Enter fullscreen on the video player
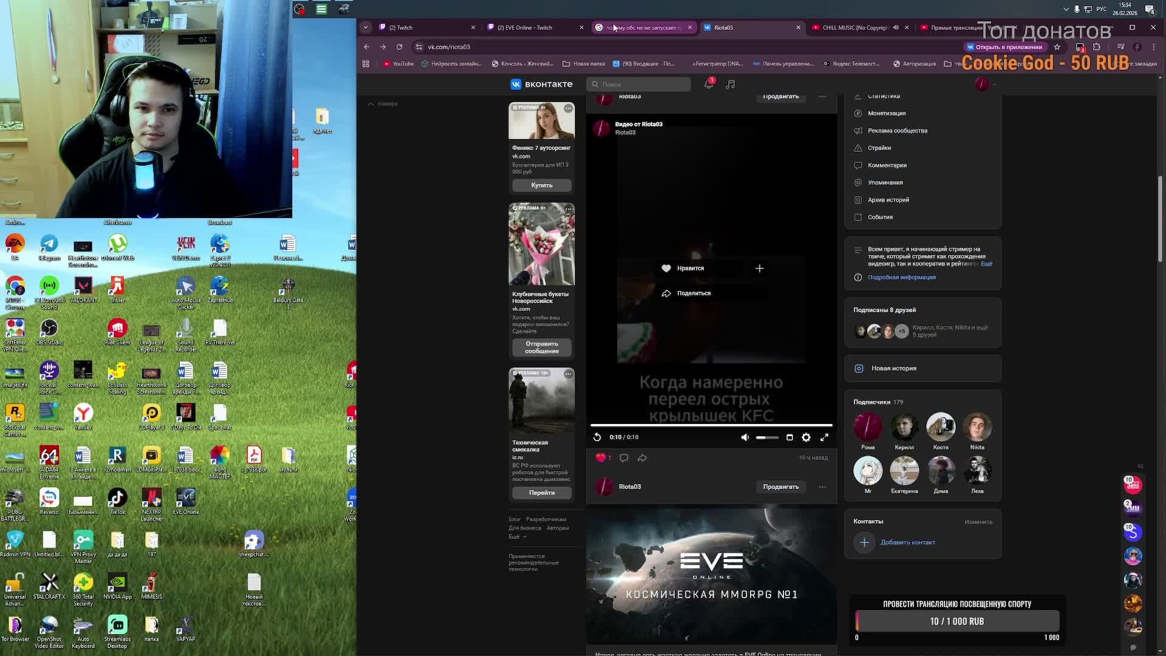The height and width of the screenshot is (656, 1166). pos(824,437)
